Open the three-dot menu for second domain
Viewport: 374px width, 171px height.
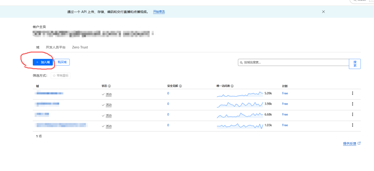tap(353, 104)
